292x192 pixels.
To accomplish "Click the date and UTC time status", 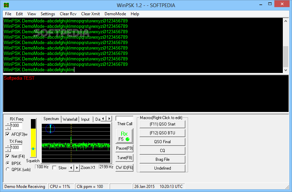I will coord(159,187).
